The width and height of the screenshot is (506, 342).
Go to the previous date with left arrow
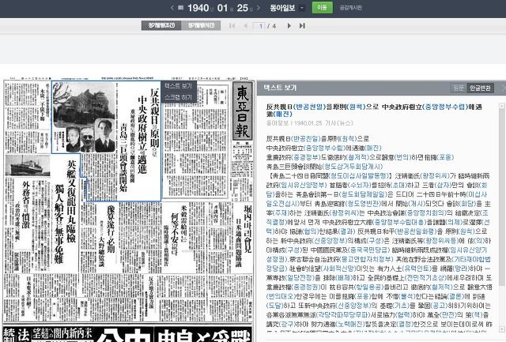click(172, 8)
